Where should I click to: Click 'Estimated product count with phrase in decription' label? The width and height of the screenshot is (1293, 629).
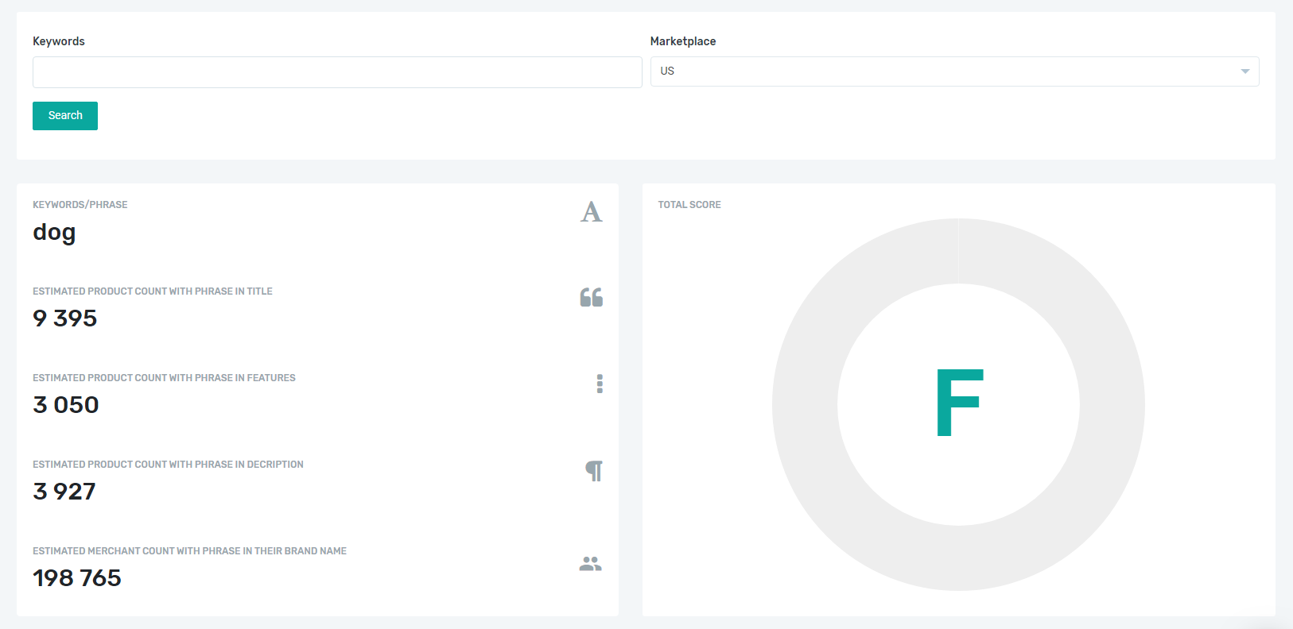coord(168,465)
